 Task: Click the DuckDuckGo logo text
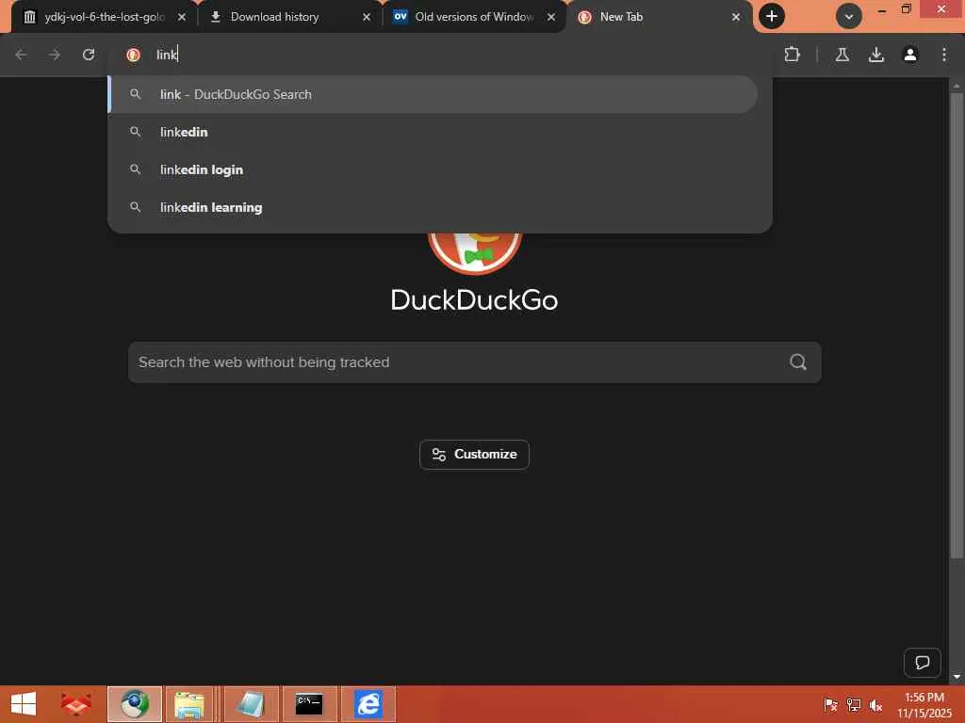(474, 300)
